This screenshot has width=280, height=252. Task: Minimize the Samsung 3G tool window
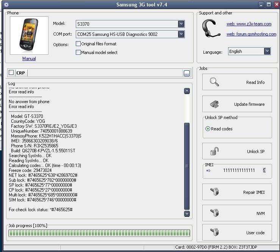click(x=261, y=5)
